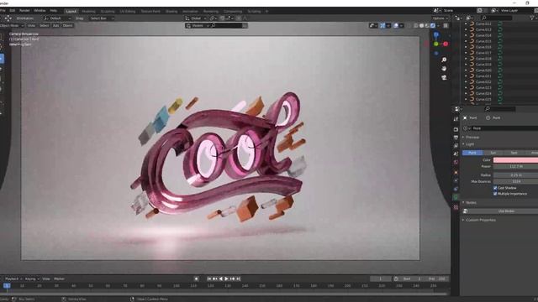
Task: Switch to the Scripting workspace tab
Action: pyautogui.click(x=254, y=11)
